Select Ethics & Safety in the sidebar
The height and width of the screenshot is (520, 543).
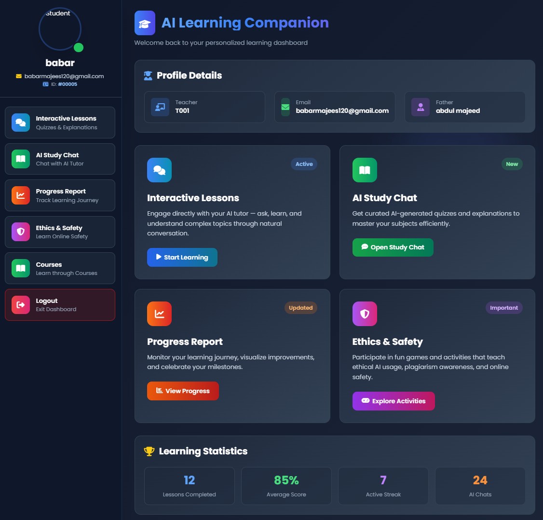tap(60, 232)
